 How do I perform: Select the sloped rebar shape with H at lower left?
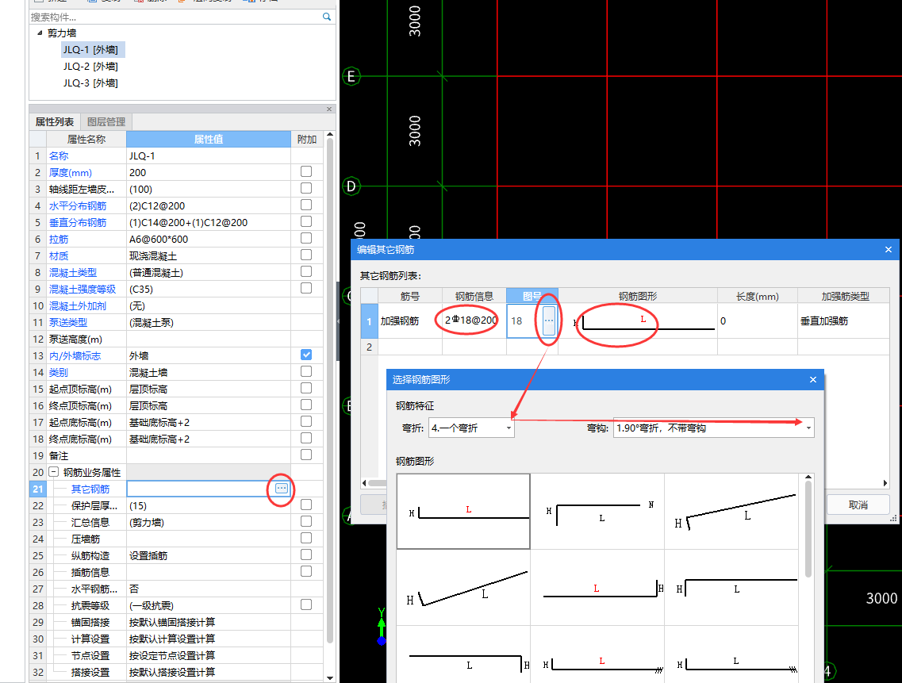[463, 588]
